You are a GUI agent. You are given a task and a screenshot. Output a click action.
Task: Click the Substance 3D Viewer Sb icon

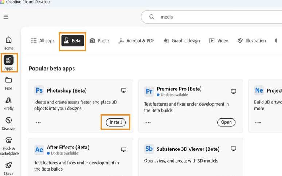149,149
